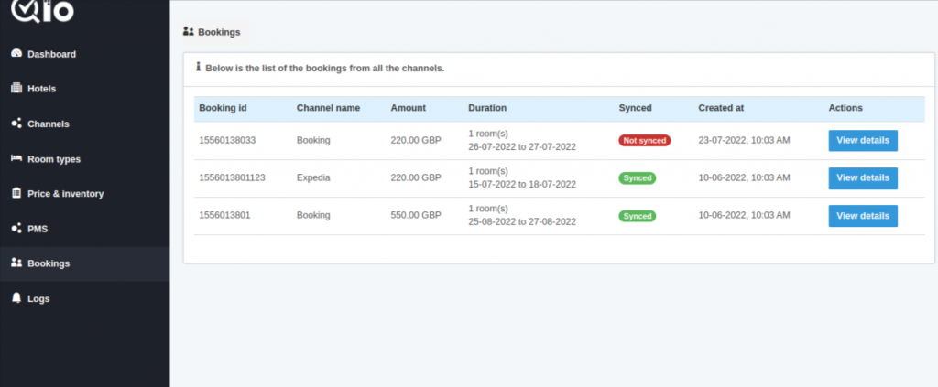Screen dimensions: 938x387
Task: Click the PMS sidebar icon
Action: (16, 228)
